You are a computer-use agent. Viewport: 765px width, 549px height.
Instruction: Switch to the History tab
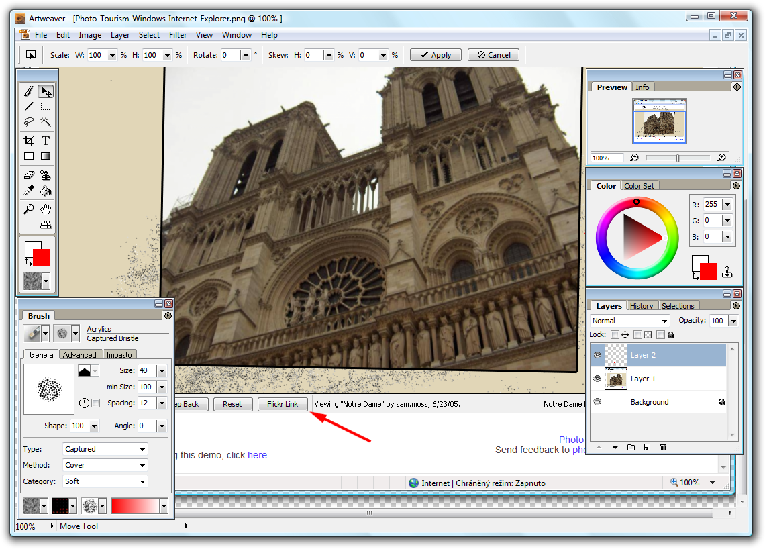pos(641,306)
